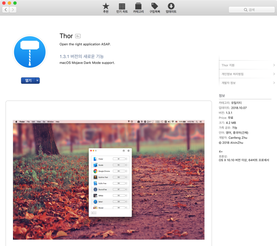This screenshot has width=277, height=246.
Task: Click the Thor hammer app icon
Action: pyautogui.click(x=30, y=52)
